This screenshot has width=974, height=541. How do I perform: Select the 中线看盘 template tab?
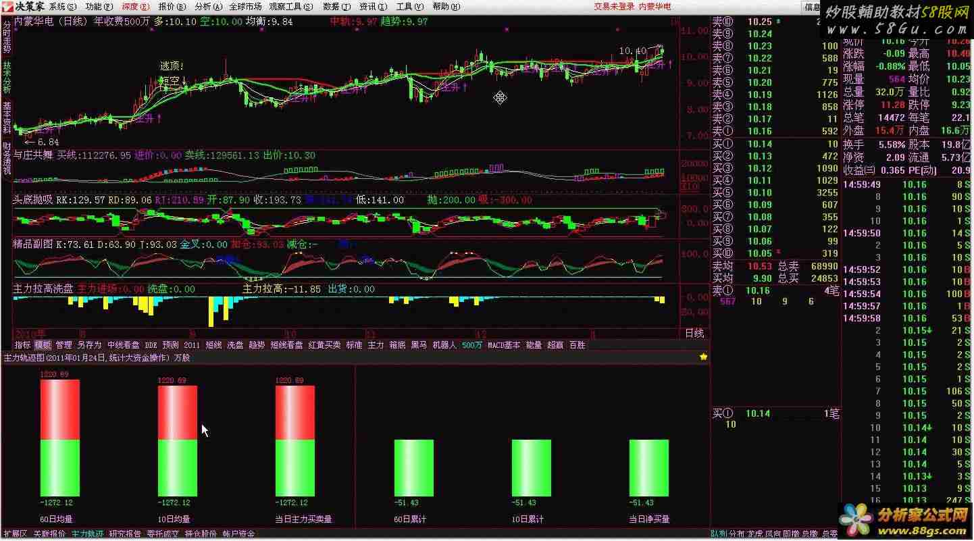[124, 345]
